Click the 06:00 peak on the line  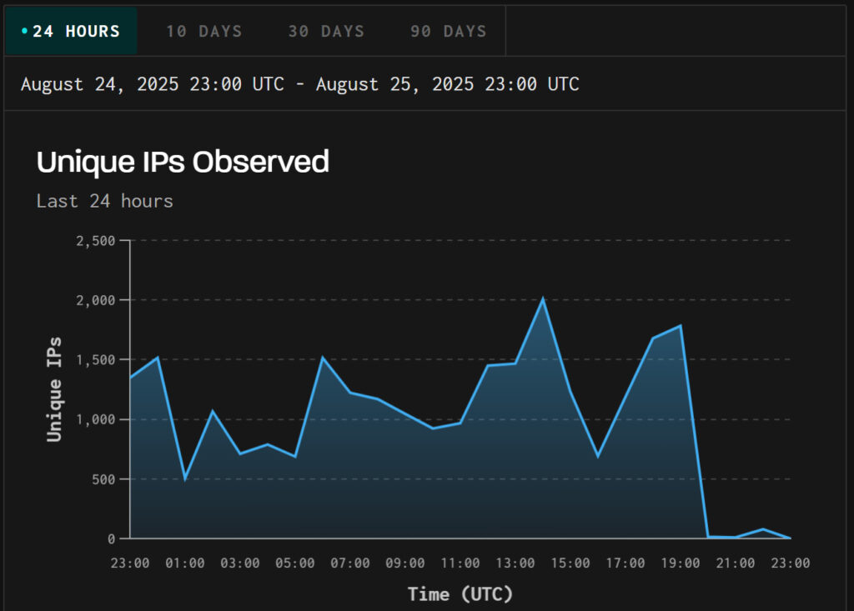[323, 358]
